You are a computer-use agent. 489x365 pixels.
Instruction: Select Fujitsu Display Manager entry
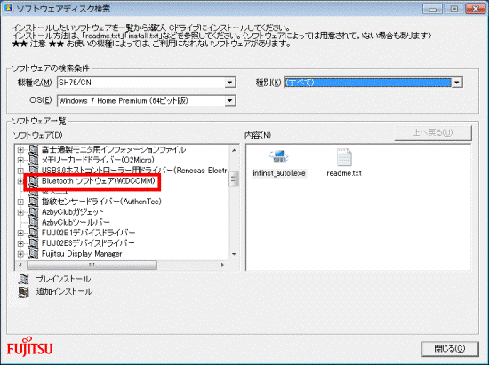pyautogui.click(x=82, y=253)
